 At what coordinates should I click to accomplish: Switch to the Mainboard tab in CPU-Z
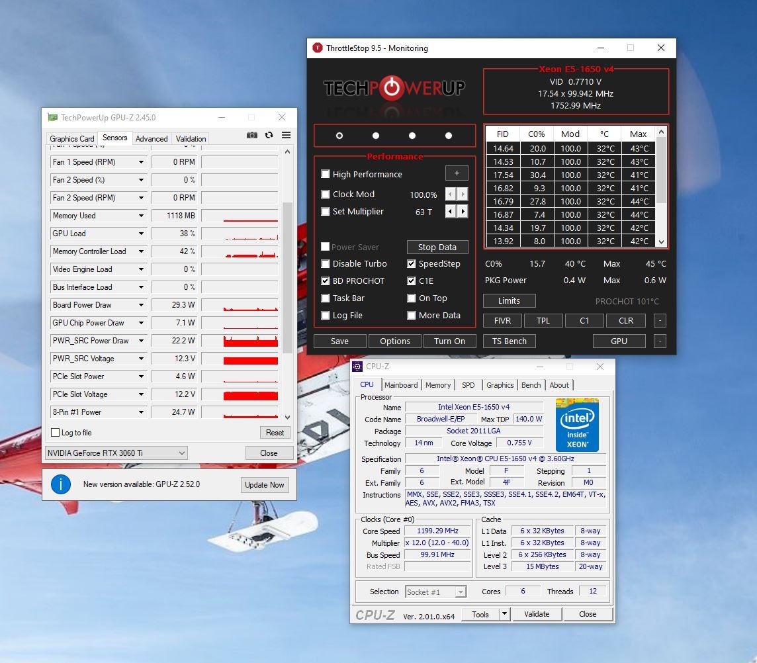[x=401, y=385]
